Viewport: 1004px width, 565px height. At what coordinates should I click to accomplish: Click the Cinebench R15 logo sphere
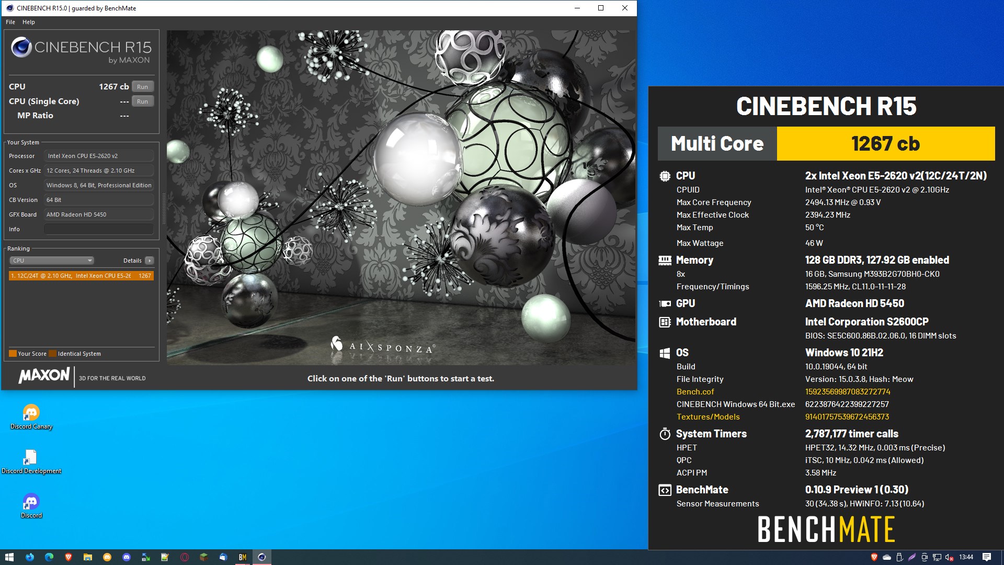(x=21, y=47)
